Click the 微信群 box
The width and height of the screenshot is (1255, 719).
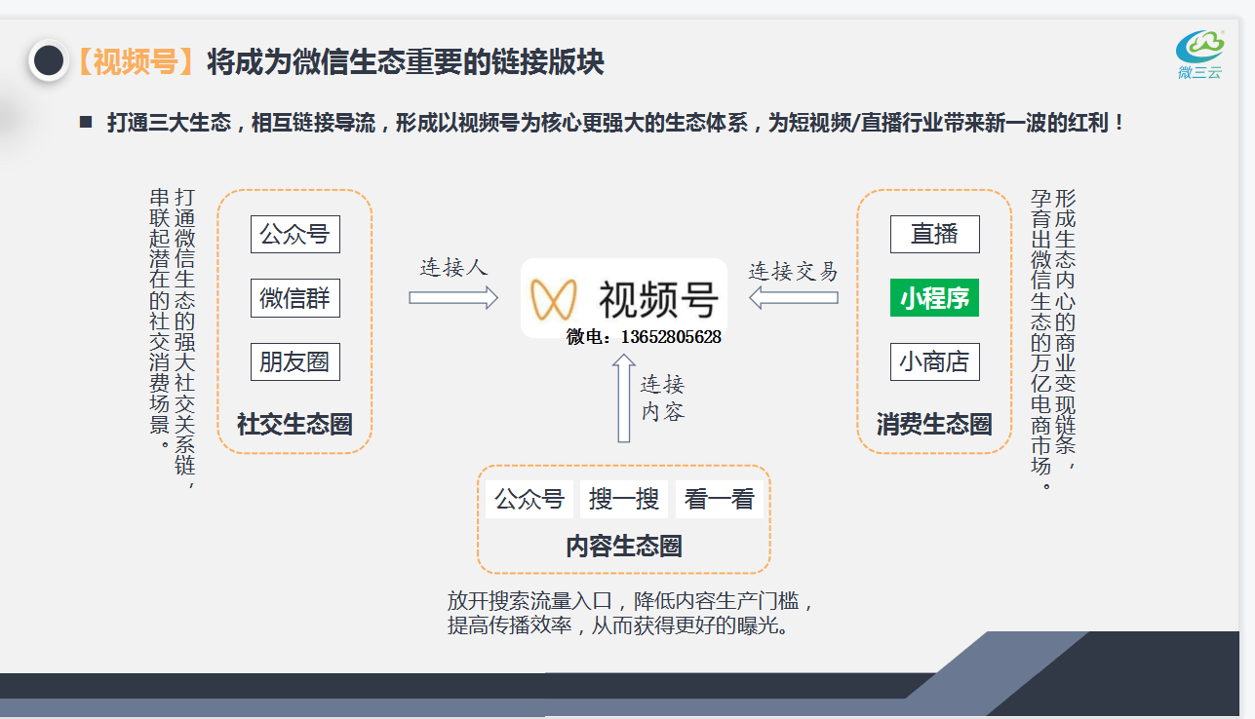[x=295, y=298]
